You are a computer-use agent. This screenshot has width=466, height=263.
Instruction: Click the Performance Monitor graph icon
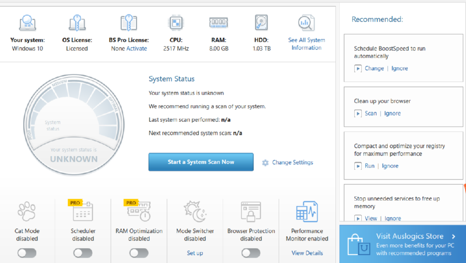307,212
